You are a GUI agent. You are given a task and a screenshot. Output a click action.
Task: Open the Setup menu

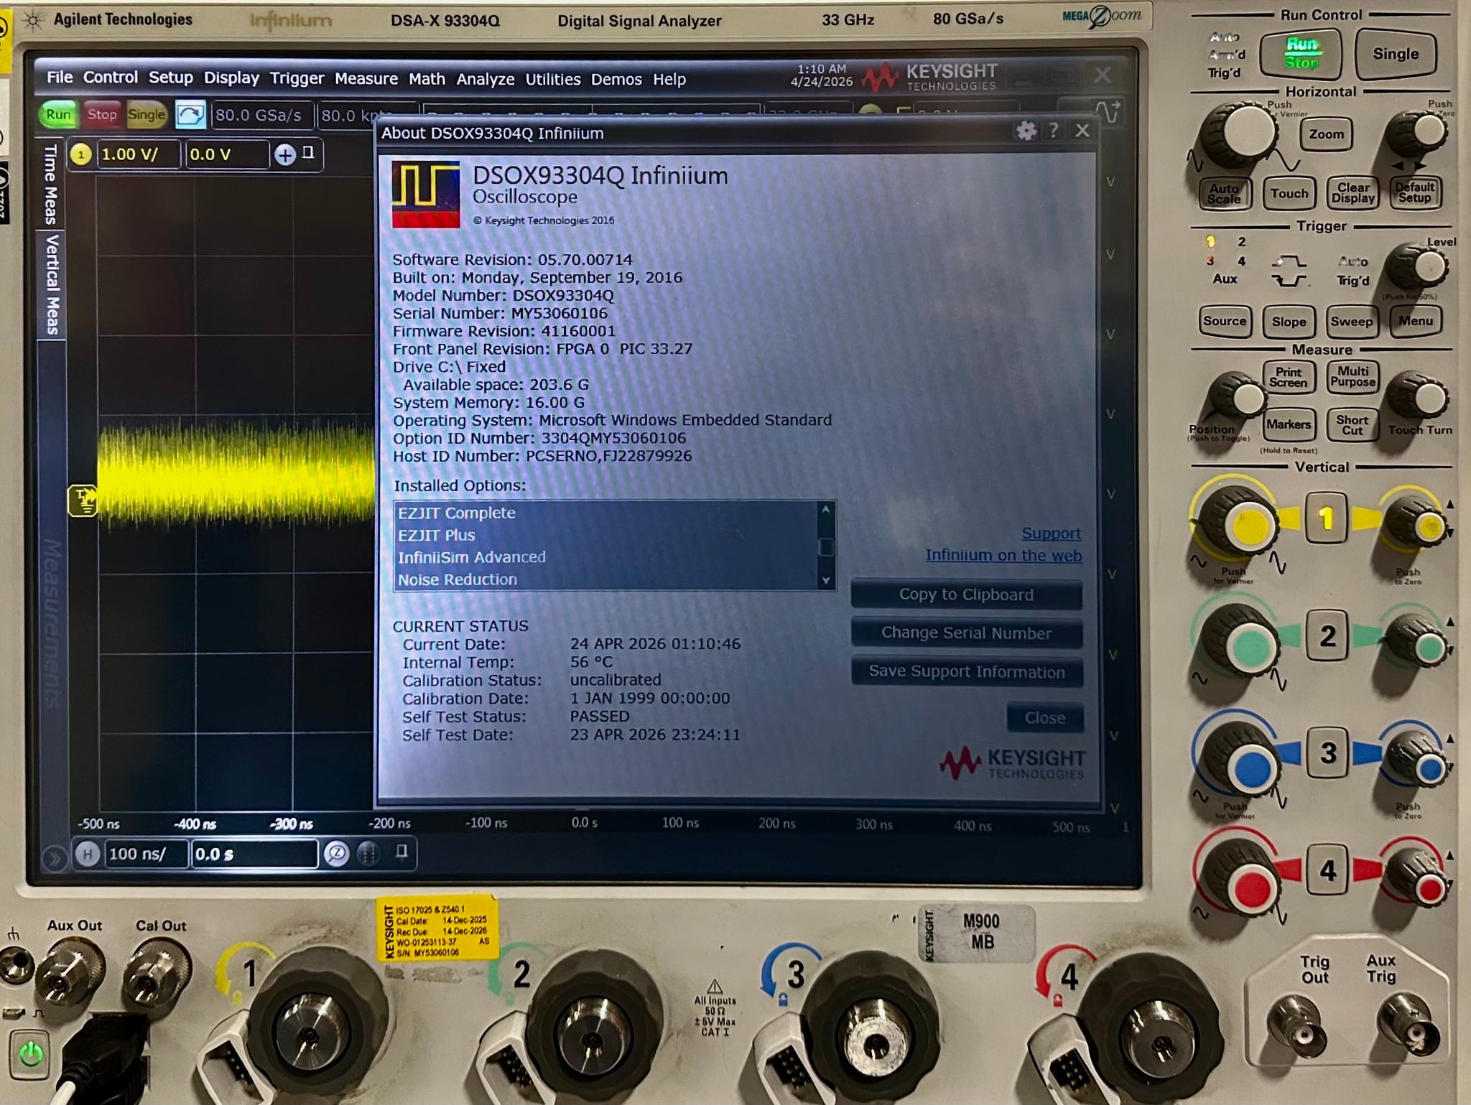click(x=170, y=78)
